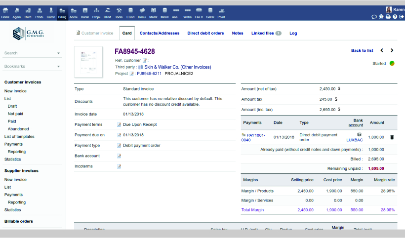The height and width of the screenshot is (238, 405).
Task: Open the help question mark icon
Action: tap(395, 17)
